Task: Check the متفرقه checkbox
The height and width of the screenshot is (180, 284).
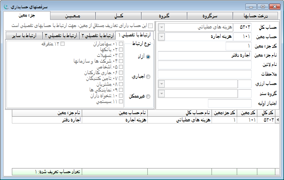Action: pyautogui.click(x=63, y=44)
